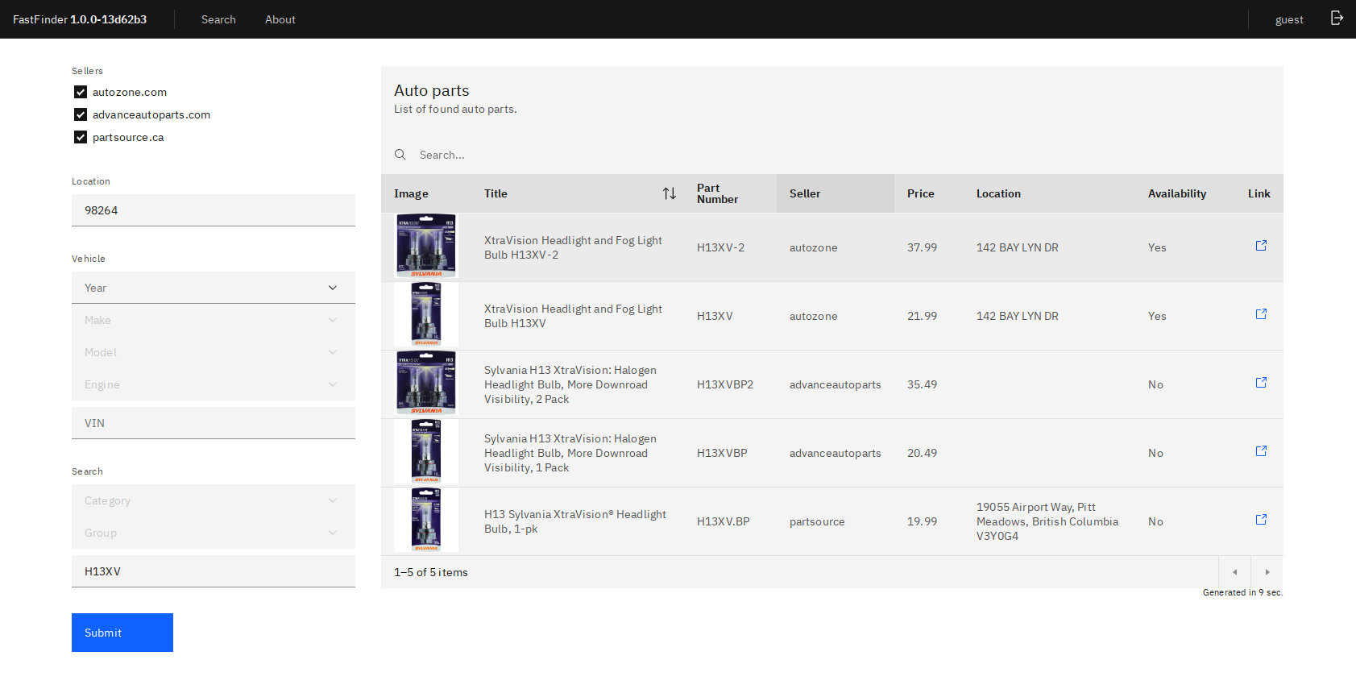
Task: Click the sort arrows in Title column
Action: (x=669, y=193)
